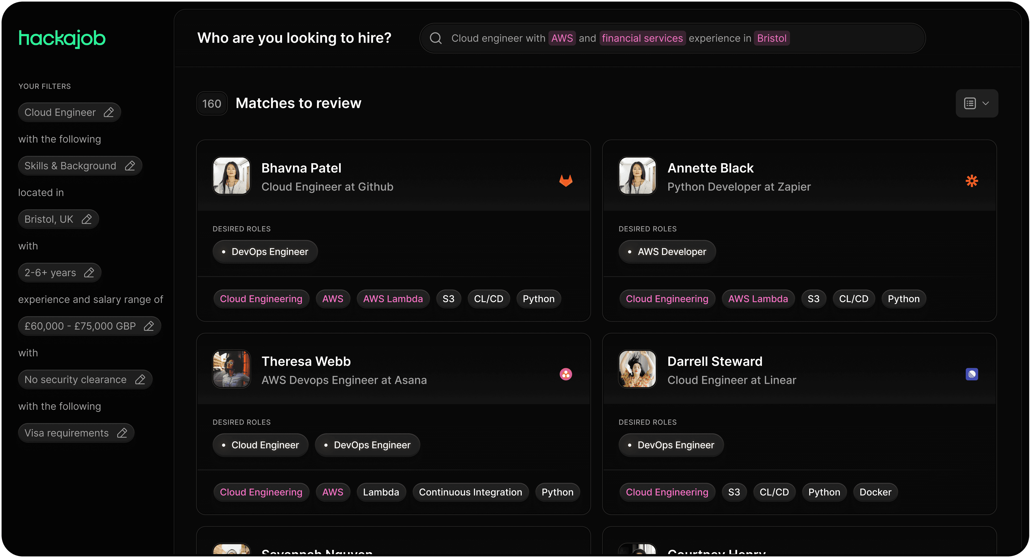The height and width of the screenshot is (558, 1030).
Task: Click the Lambda tag on Theresa Webb's card
Action: (381, 493)
